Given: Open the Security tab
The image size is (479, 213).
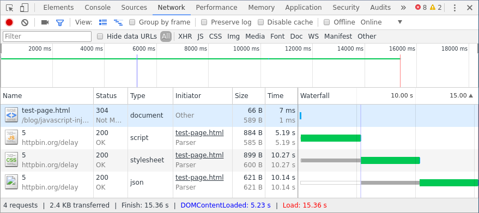Looking at the screenshot, I should click(346, 7).
